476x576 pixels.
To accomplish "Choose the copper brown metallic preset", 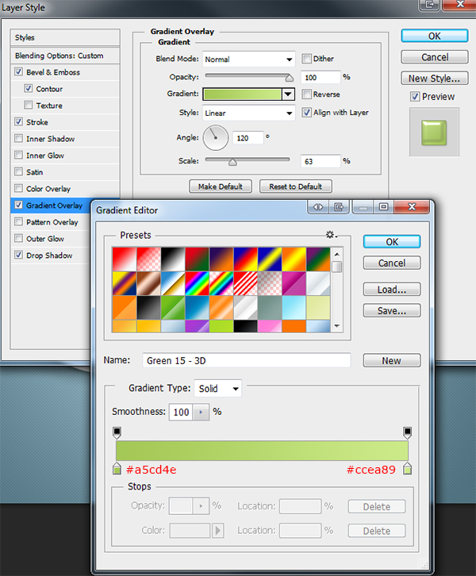I will pos(148,283).
